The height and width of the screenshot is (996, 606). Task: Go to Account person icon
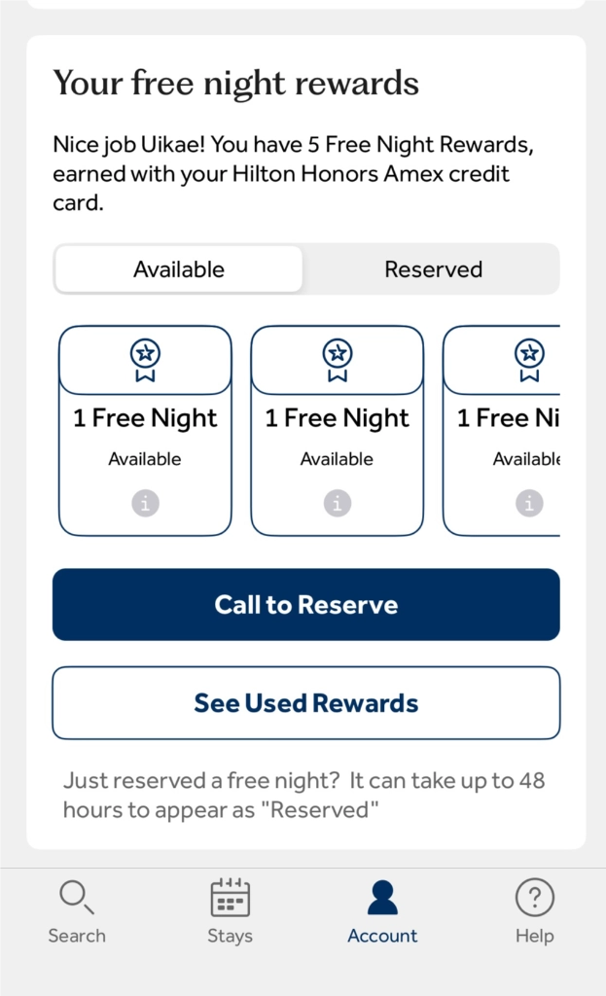click(382, 897)
